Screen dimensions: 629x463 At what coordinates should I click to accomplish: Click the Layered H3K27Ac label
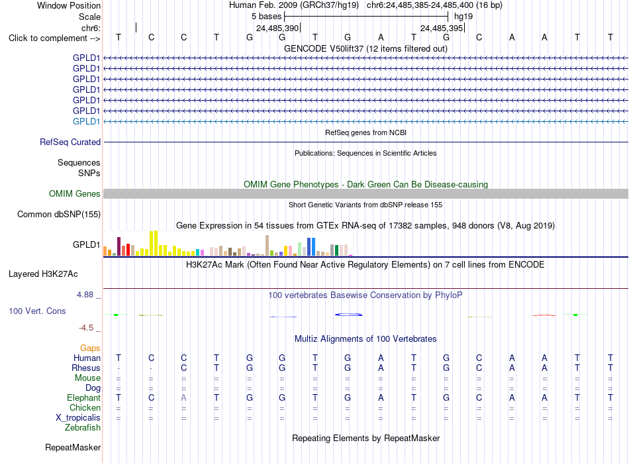[43, 274]
